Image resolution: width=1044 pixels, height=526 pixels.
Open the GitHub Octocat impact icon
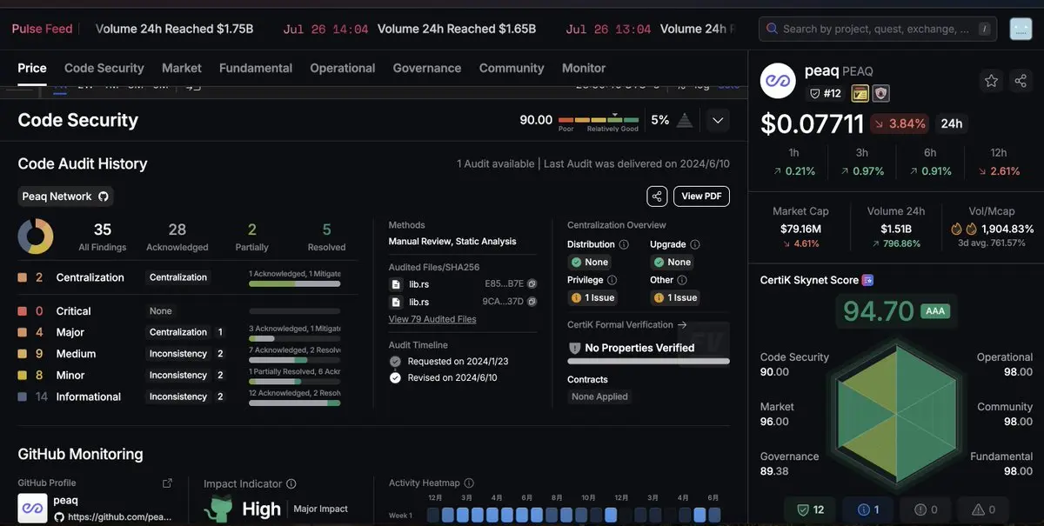[x=218, y=509]
